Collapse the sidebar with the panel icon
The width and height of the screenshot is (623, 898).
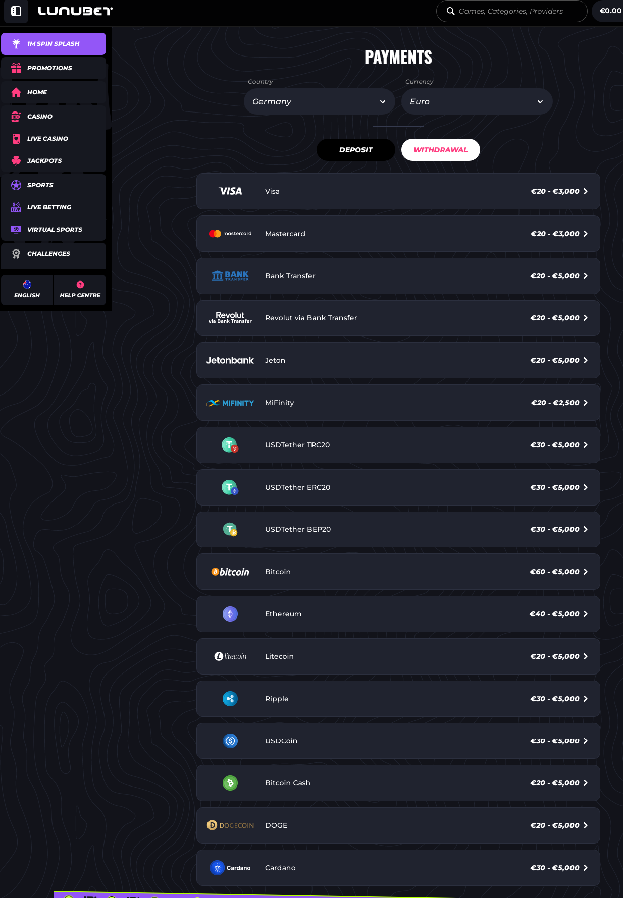pyautogui.click(x=16, y=11)
